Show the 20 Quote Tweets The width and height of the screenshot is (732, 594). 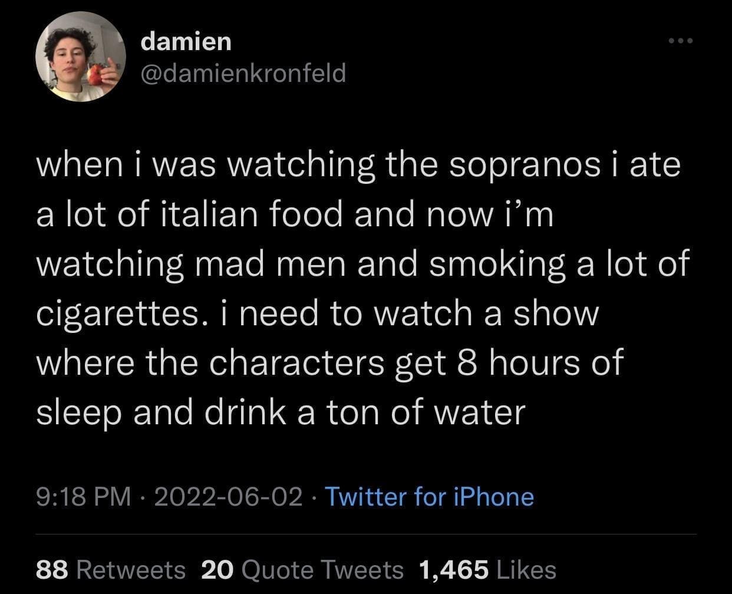coord(302,570)
